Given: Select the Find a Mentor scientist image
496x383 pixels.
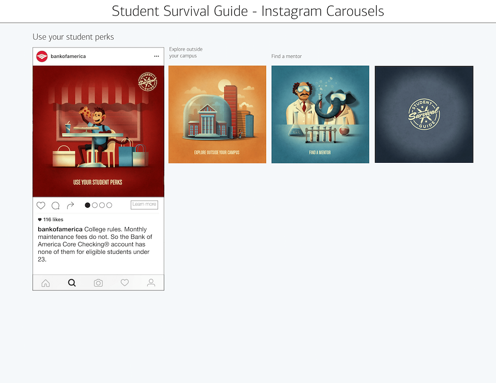Looking at the screenshot, I should (x=320, y=114).
